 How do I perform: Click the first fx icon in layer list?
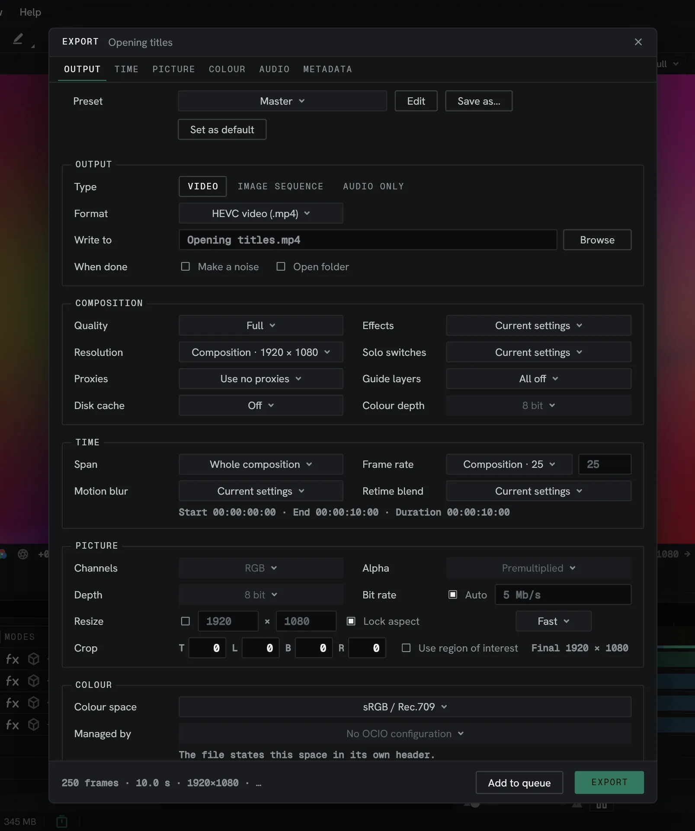pyautogui.click(x=12, y=659)
